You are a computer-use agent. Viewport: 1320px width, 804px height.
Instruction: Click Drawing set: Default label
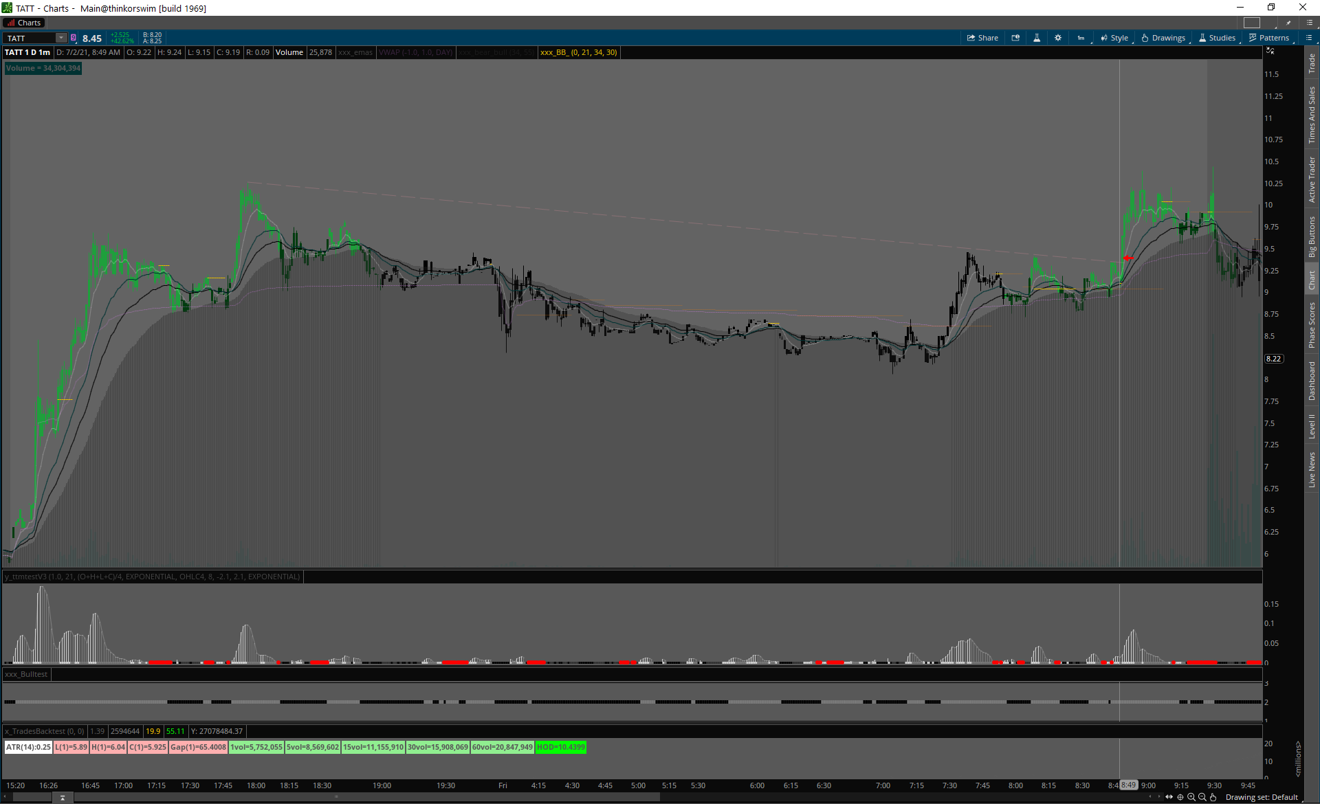point(1262,797)
